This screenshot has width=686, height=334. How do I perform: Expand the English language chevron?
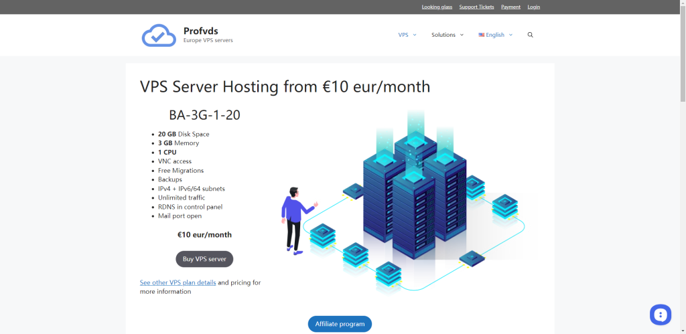(510, 35)
